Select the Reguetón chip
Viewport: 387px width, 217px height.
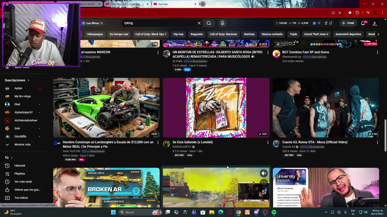(197, 34)
